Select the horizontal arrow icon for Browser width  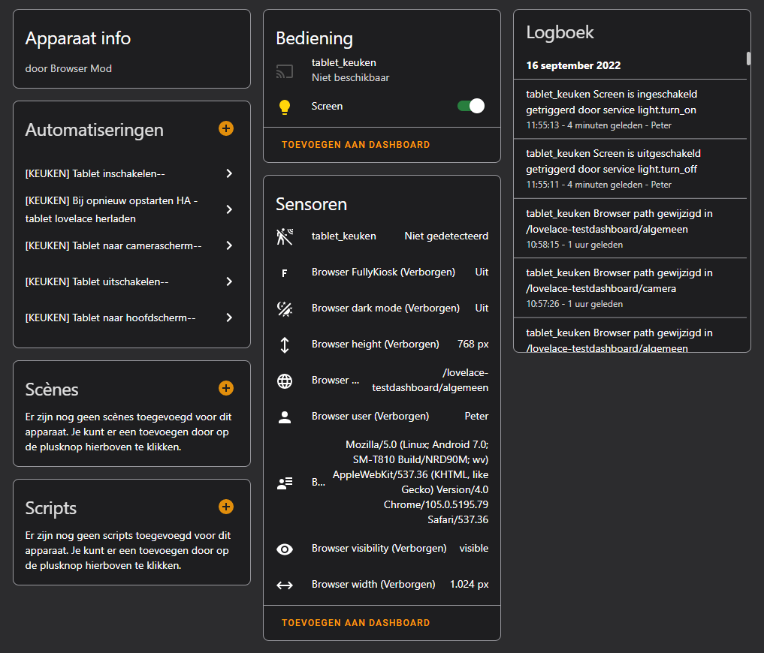(x=285, y=584)
